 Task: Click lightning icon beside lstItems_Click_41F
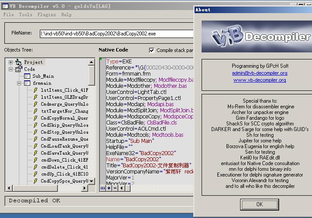[x=35, y=90]
